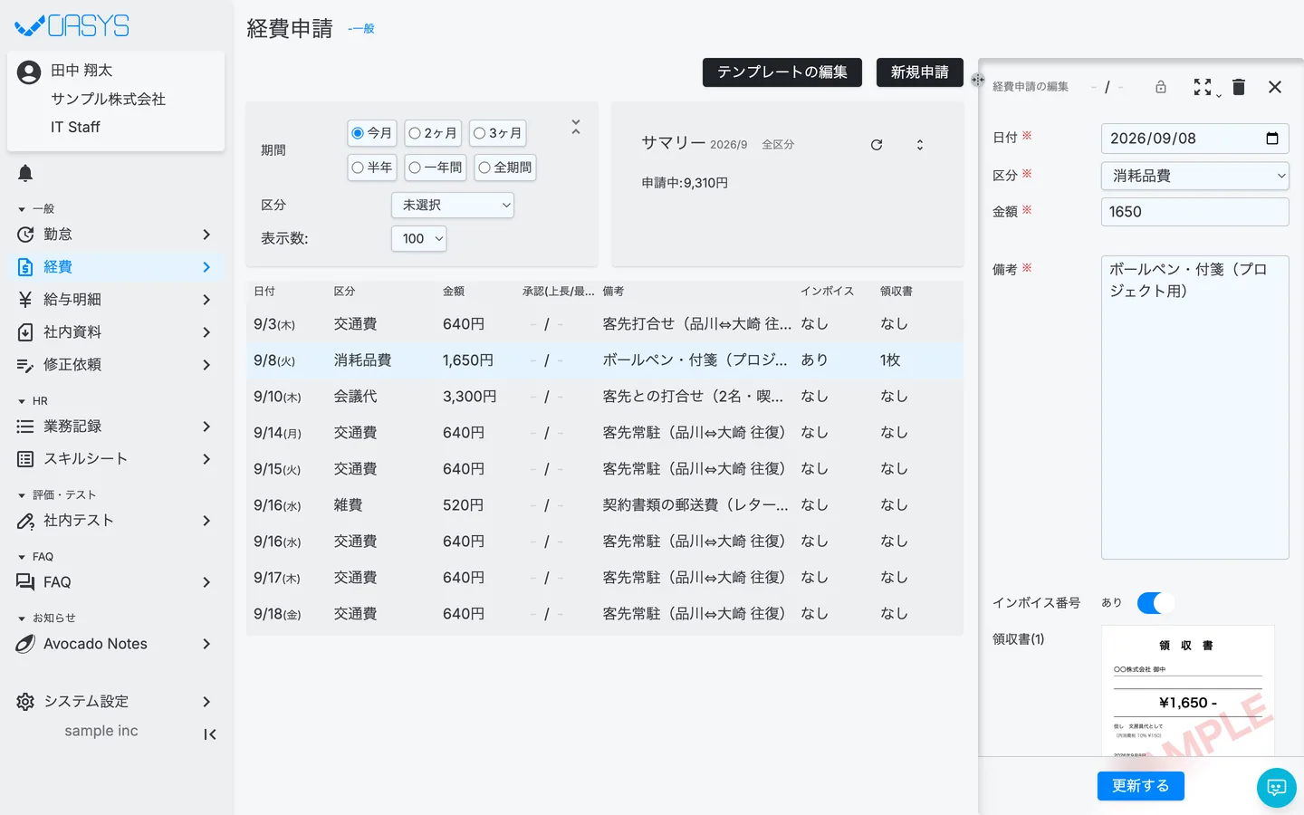Click the user account avatar icon
This screenshot has width=1304, height=815.
click(x=29, y=72)
